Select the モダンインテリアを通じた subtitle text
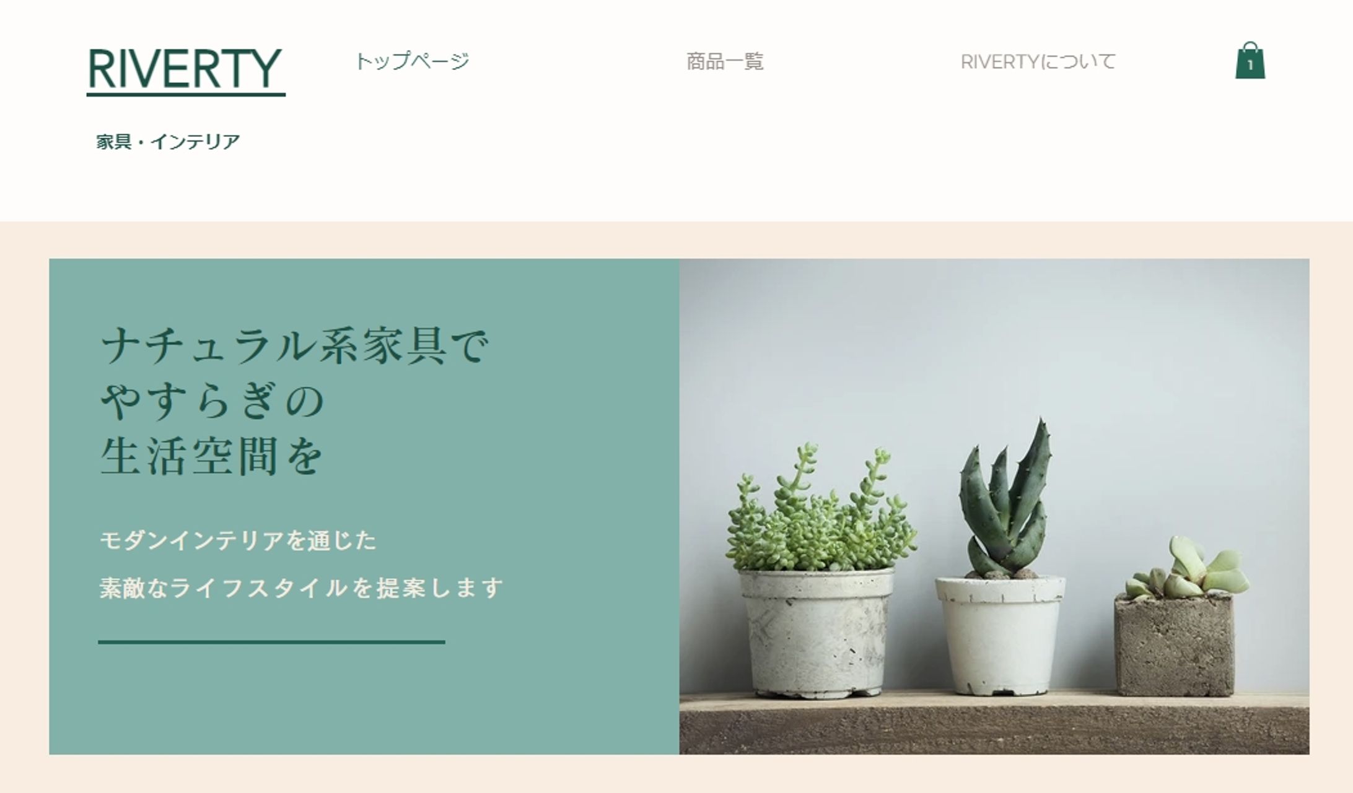Screen dimensions: 1353x793 click(238, 540)
